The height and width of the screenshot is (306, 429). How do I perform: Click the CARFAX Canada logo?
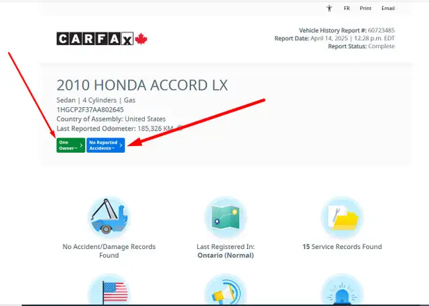point(102,39)
